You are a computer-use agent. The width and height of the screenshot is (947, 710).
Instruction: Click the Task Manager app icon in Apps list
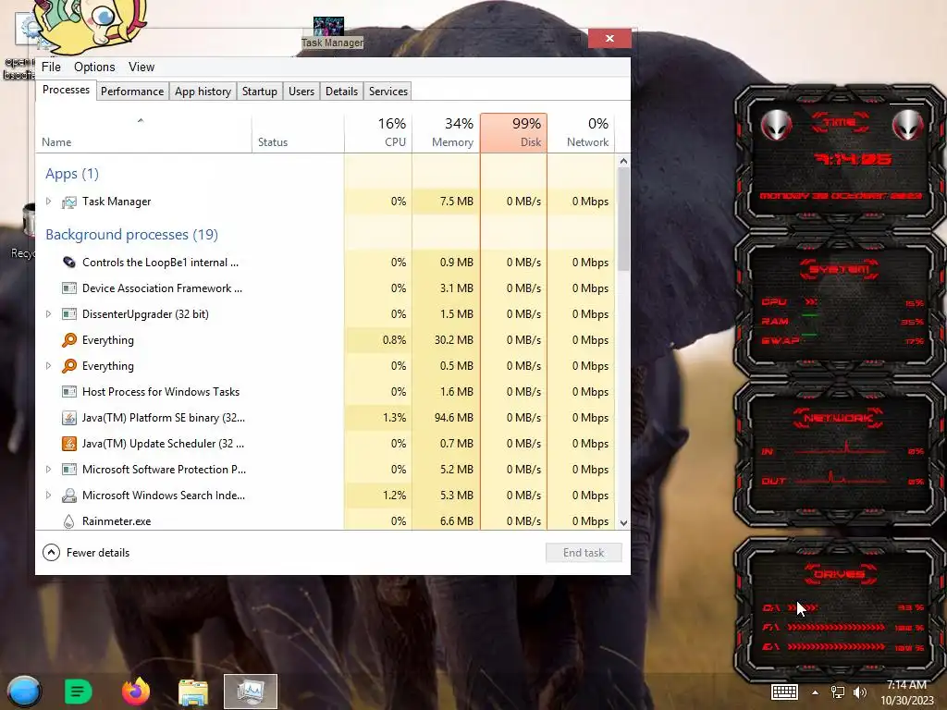[x=69, y=202]
